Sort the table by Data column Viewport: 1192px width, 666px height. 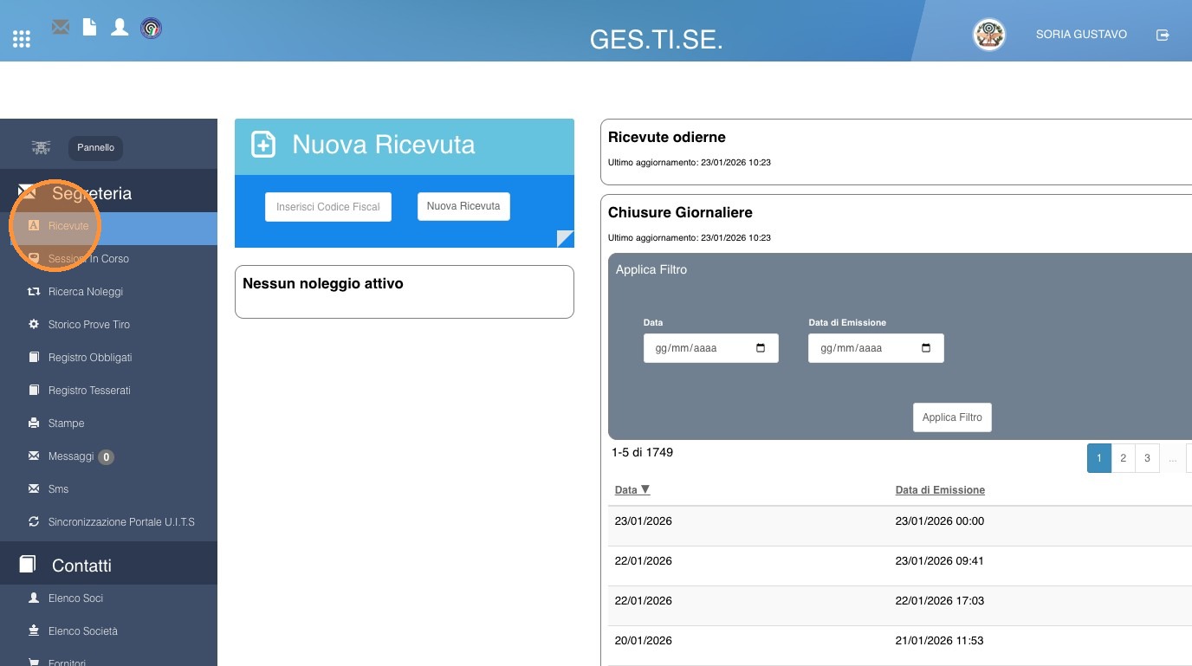coord(632,490)
